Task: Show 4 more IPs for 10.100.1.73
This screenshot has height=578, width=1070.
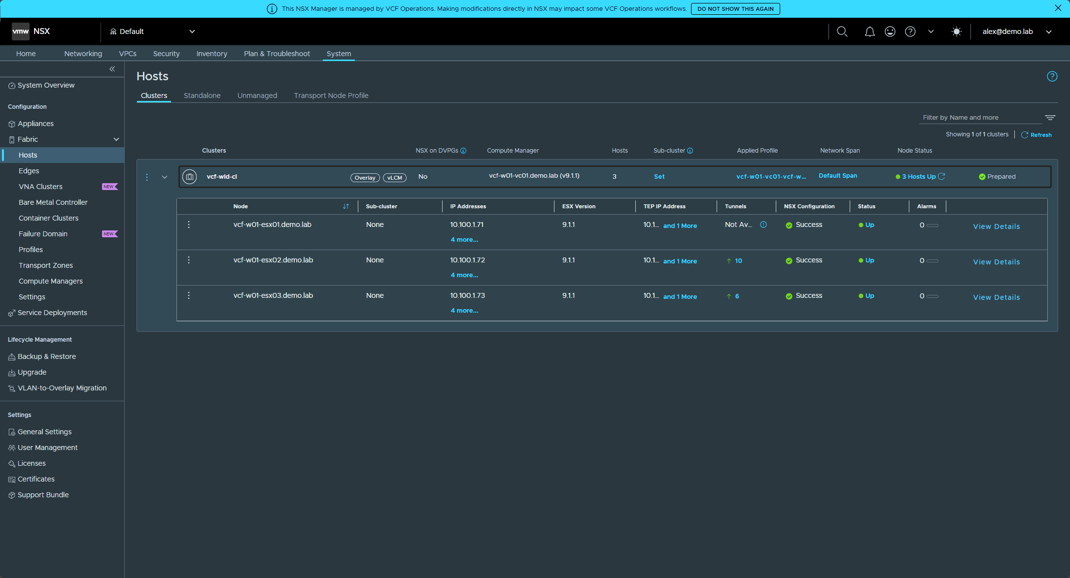Action: (464, 311)
